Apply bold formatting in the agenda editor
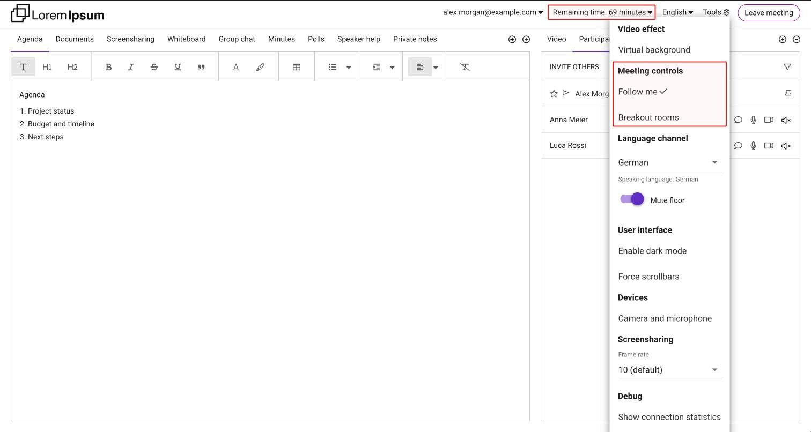This screenshot has height=432, width=811. click(x=108, y=67)
